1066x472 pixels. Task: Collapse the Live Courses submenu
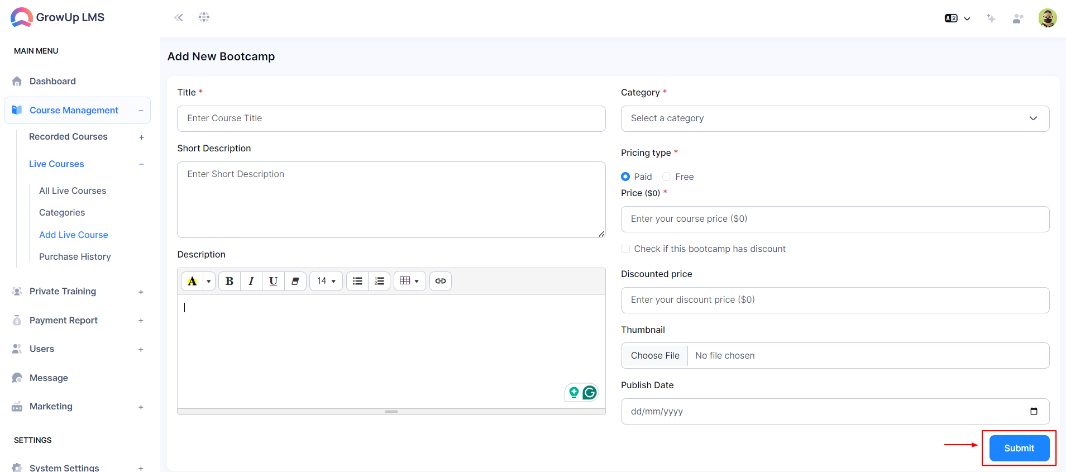click(141, 164)
